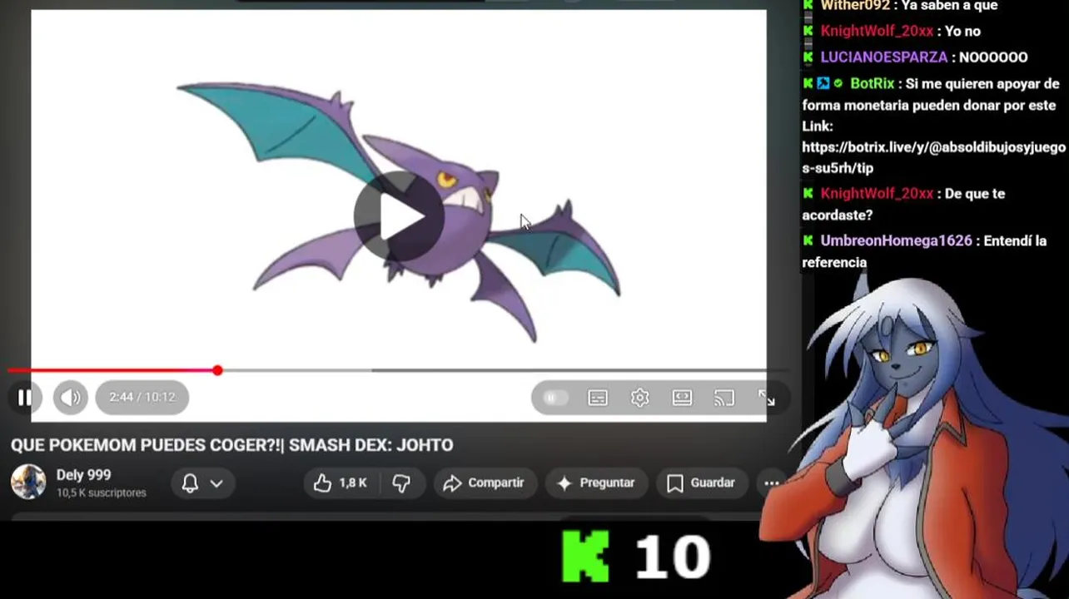1069x599 pixels.
Task: Open the Dely 999 channel name link
Action: tap(83, 475)
